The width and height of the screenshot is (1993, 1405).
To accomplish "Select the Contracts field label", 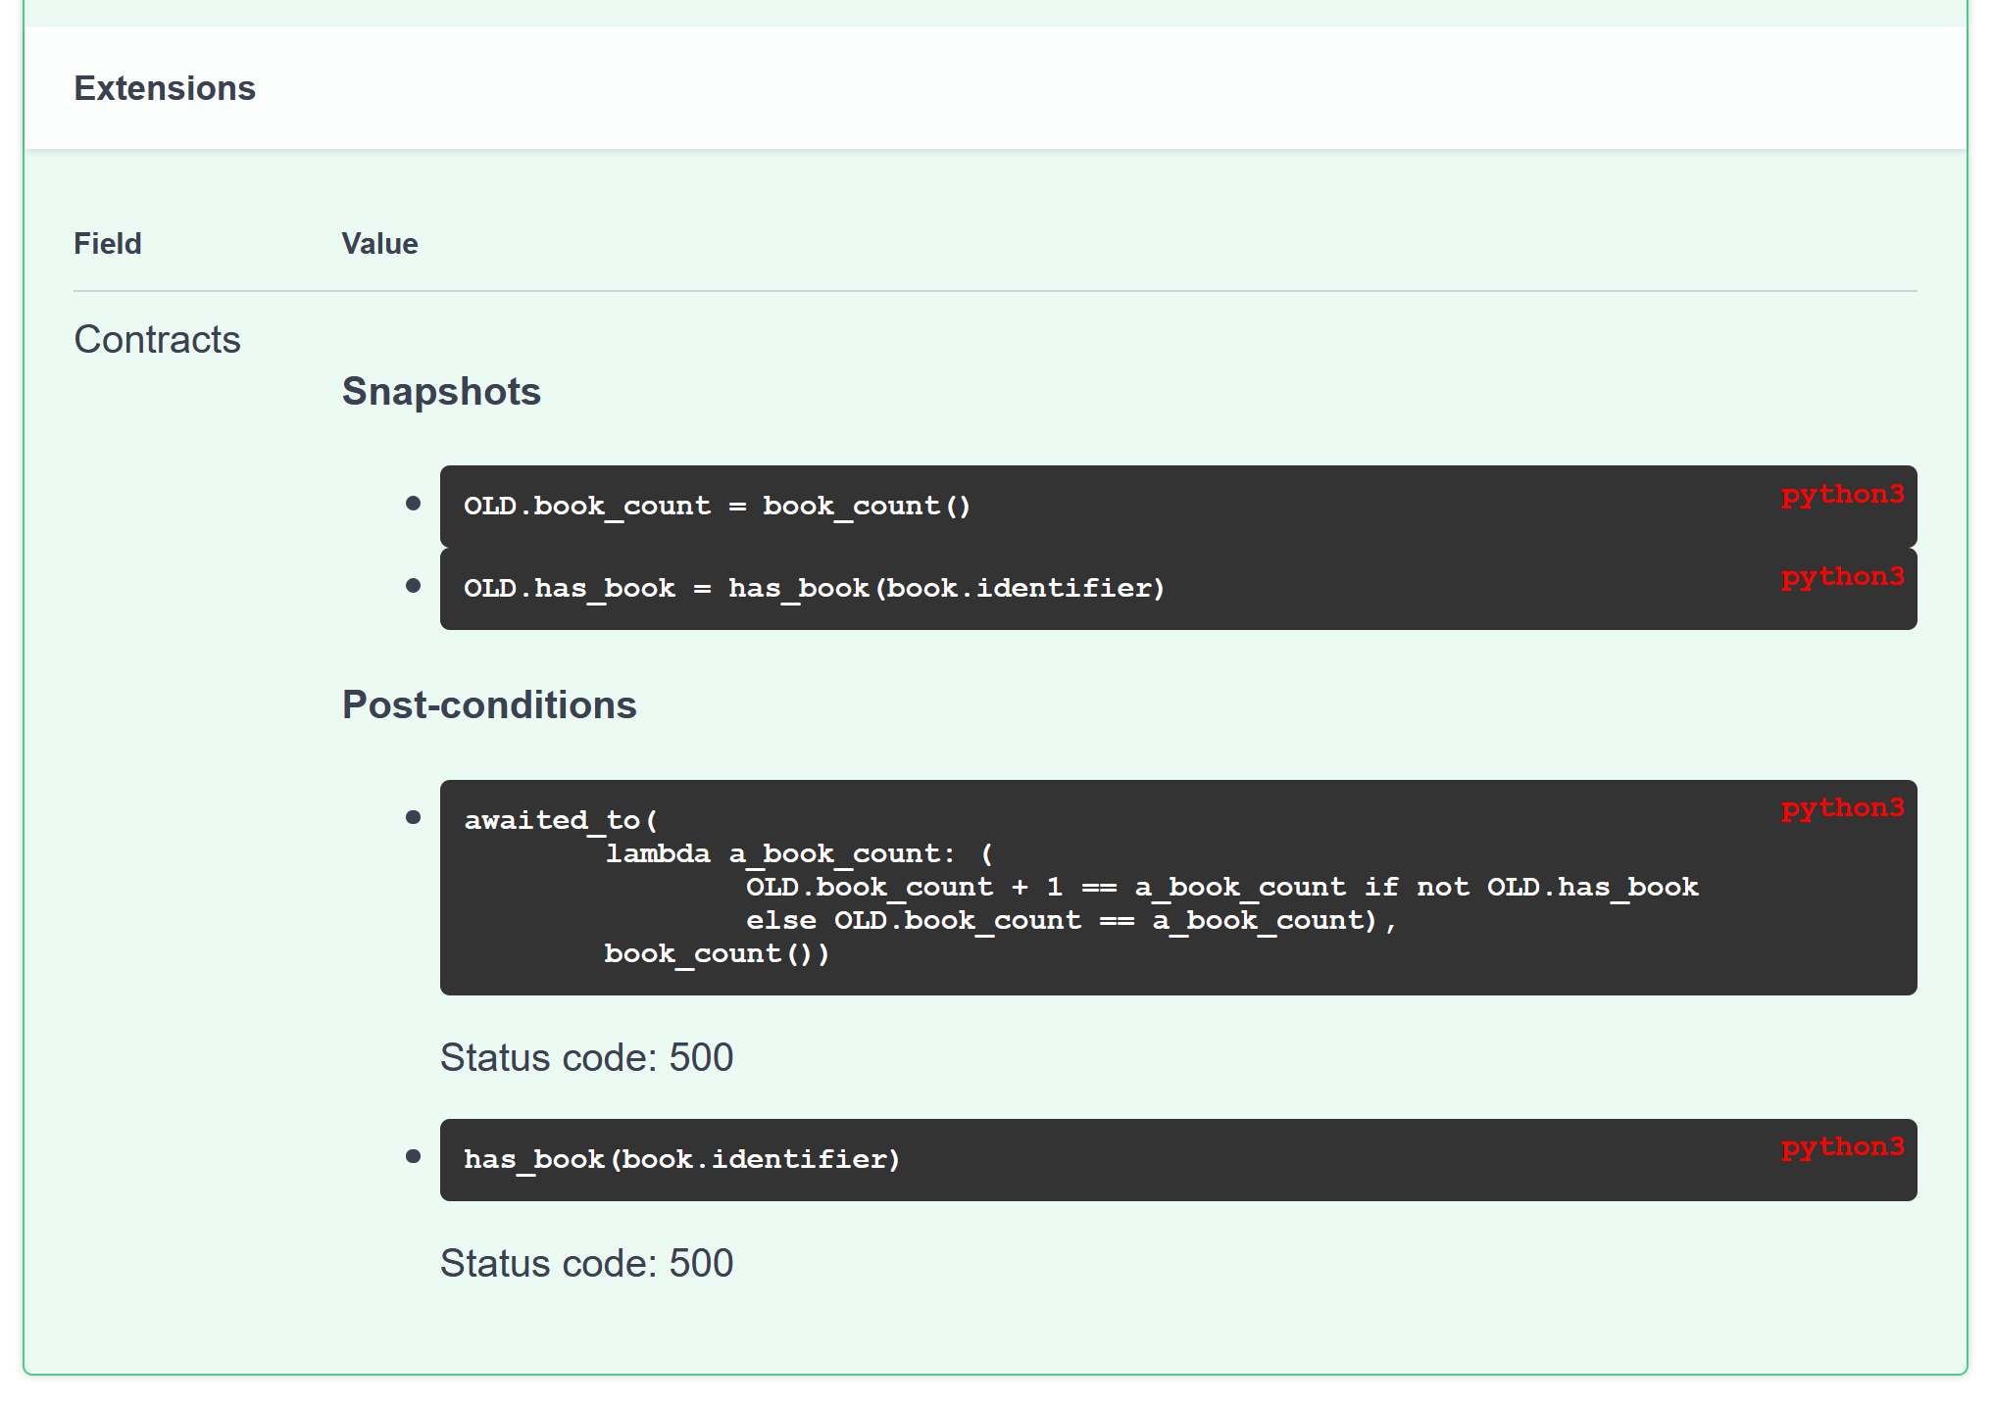I will click(x=157, y=339).
